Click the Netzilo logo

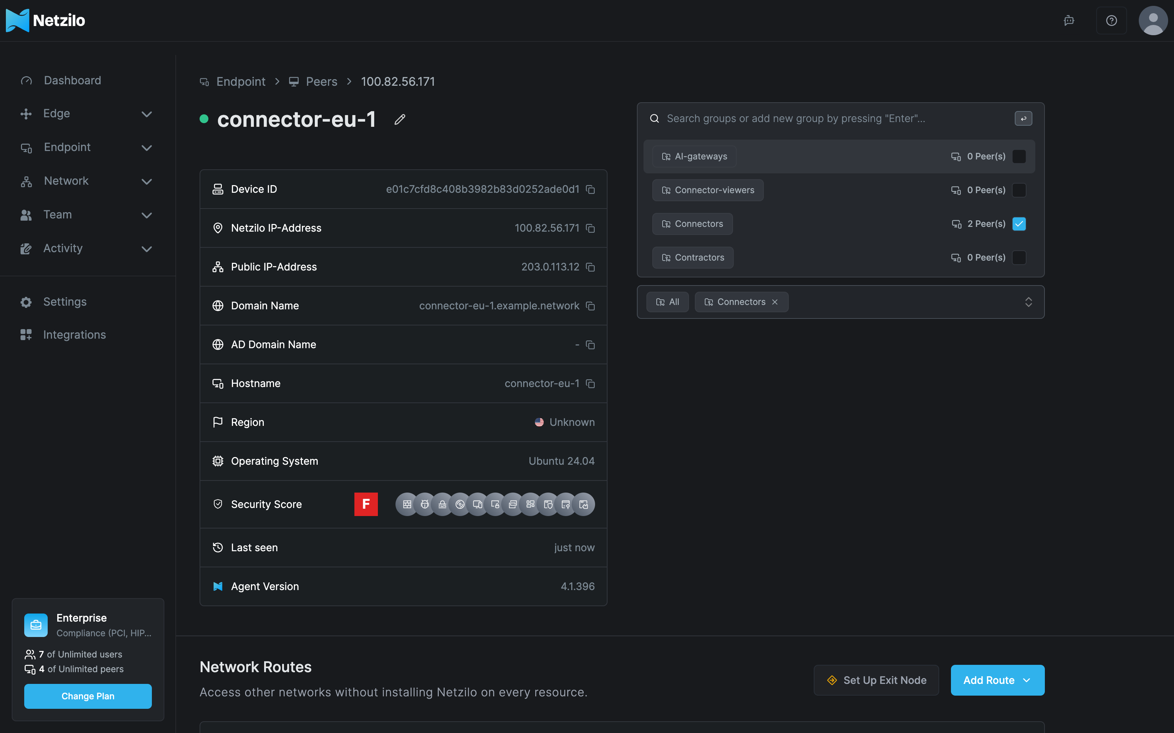[x=45, y=21]
